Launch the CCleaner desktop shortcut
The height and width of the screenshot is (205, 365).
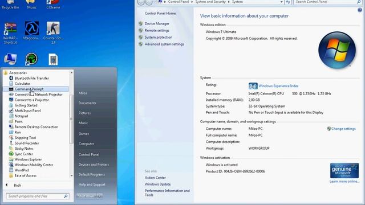click(x=53, y=4)
